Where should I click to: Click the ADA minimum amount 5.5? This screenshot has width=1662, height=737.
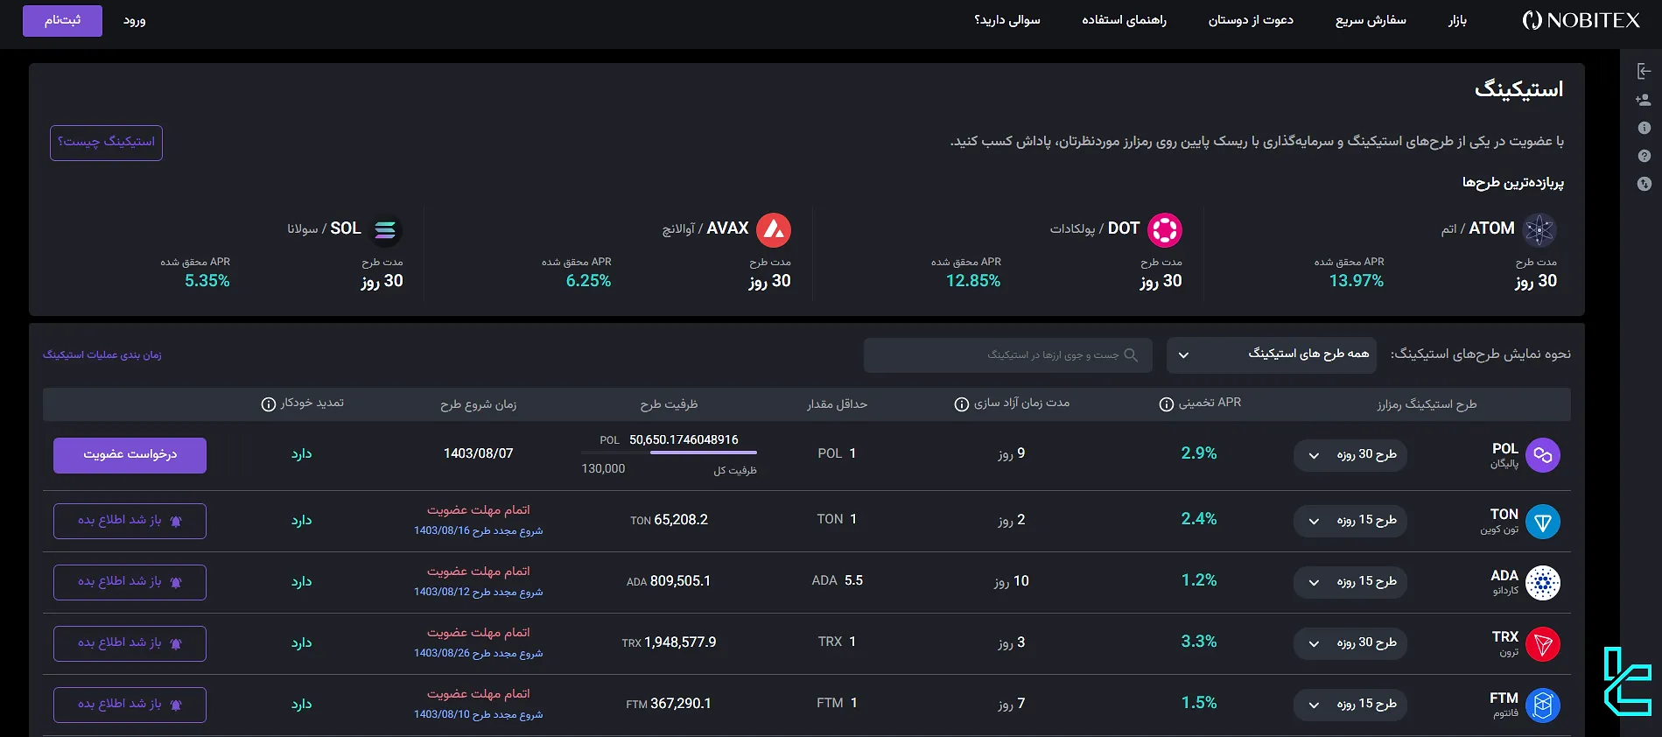854,580
